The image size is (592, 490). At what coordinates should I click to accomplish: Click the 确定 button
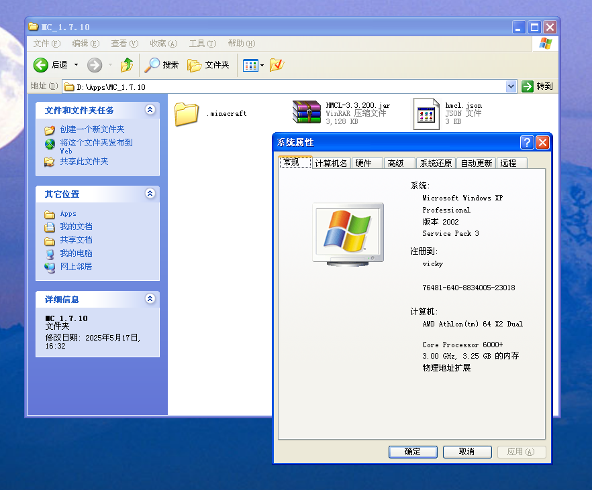413,452
